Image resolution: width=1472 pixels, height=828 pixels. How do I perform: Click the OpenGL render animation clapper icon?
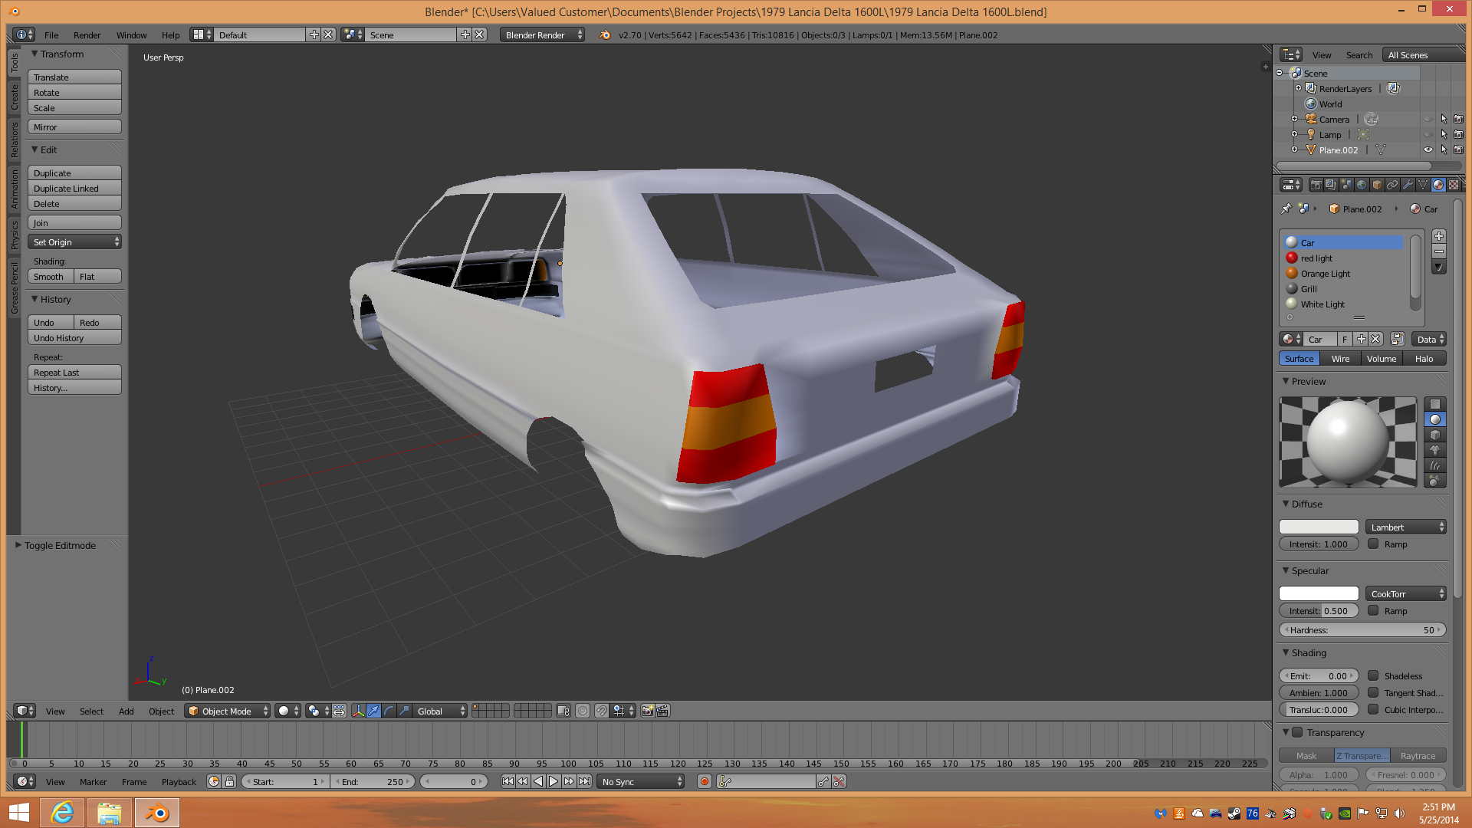pyautogui.click(x=663, y=711)
